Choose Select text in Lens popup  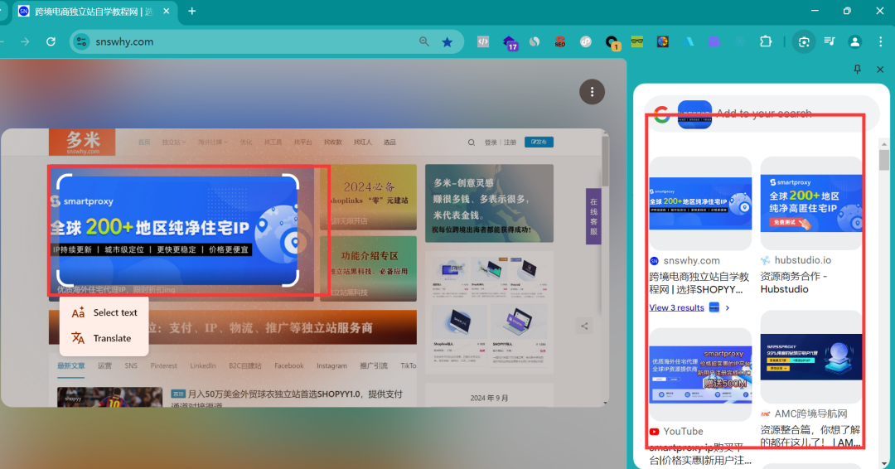[104, 312]
